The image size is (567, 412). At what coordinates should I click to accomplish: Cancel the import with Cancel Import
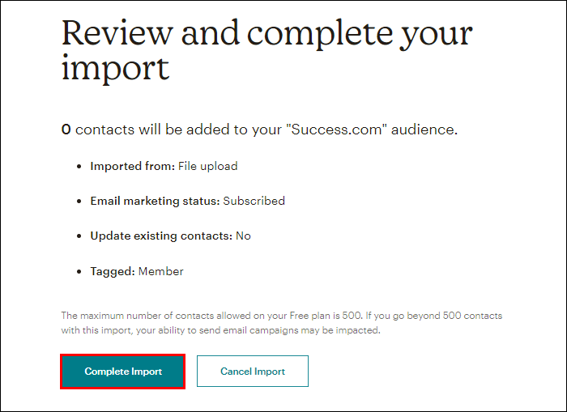pos(253,372)
